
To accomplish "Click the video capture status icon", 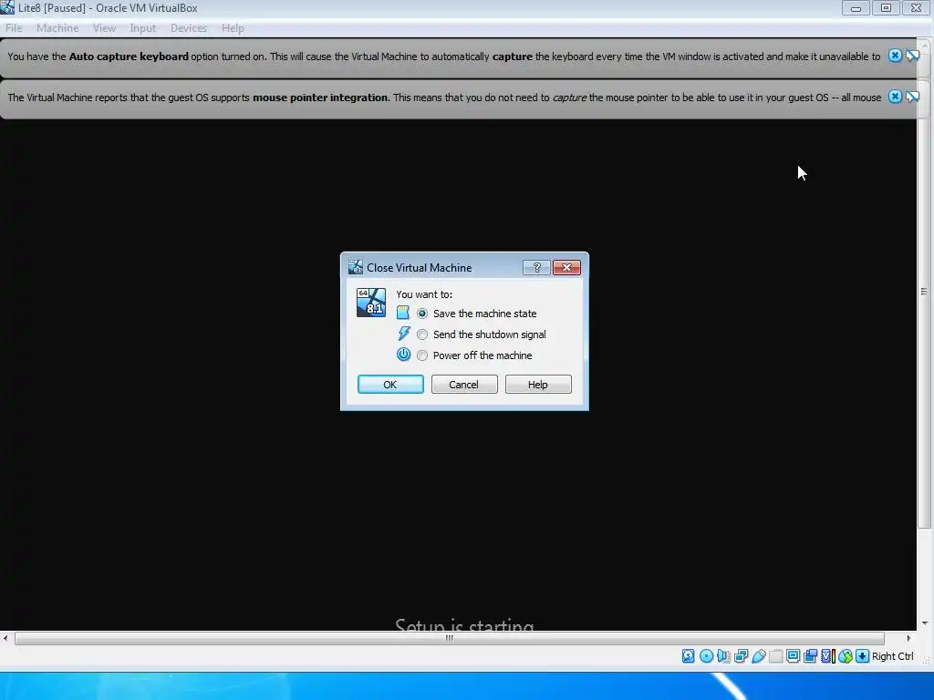I will (810, 656).
